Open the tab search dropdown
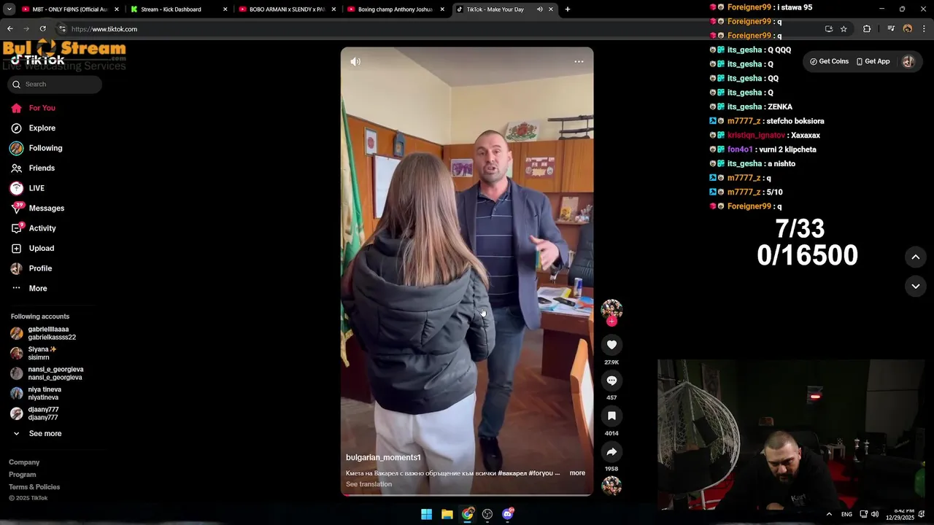This screenshot has width=934, height=525. (9, 9)
